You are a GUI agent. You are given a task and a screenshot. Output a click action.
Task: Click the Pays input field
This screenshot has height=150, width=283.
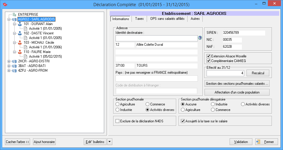157,78
